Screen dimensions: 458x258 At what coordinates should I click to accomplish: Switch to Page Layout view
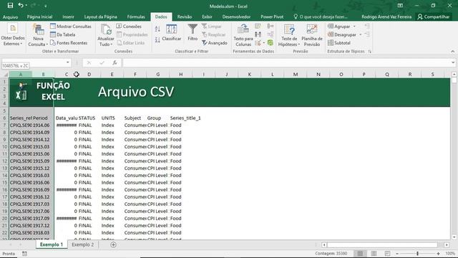[x=374, y=253]
